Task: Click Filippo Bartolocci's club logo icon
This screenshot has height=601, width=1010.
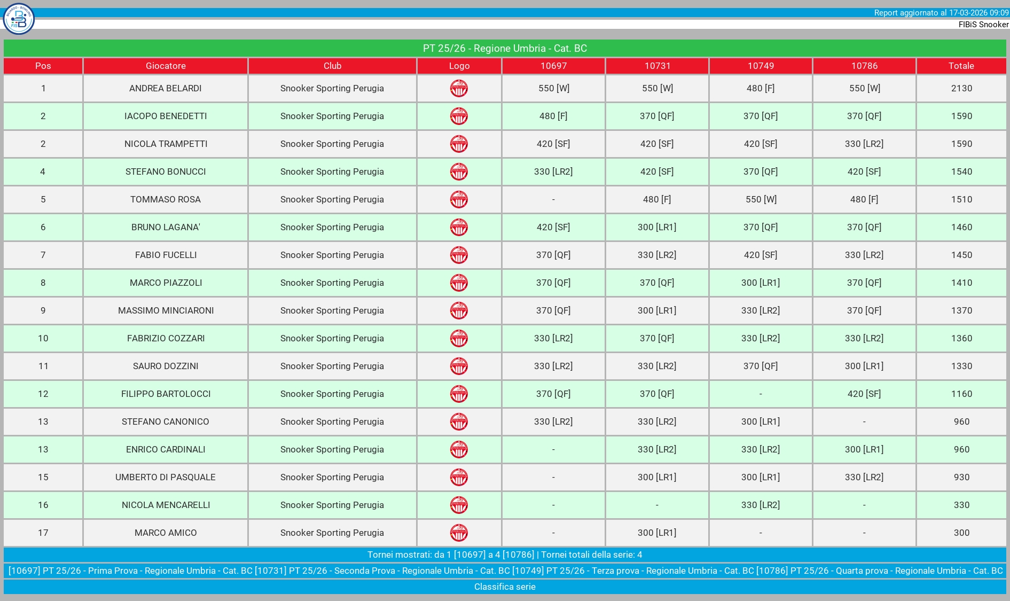Action: coord(459,394)
